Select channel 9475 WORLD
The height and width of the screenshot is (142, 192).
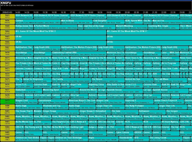pyautogui.click(x=7, y=80)
